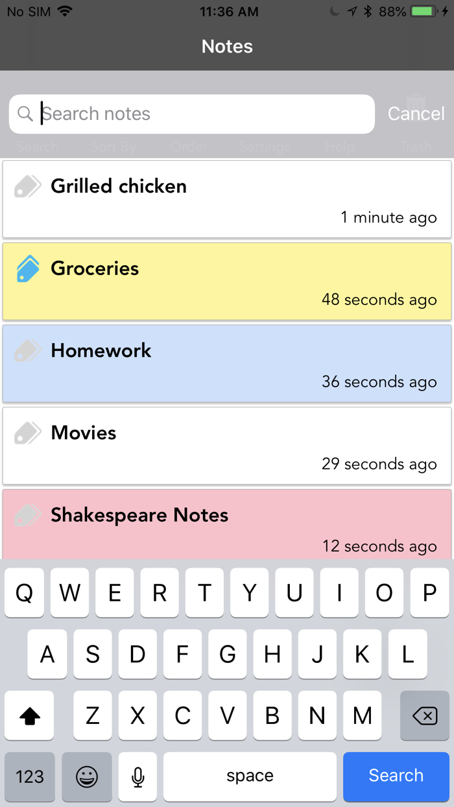
Task: Click the tag icon on Grilled chicken
Action: point(27,186)
